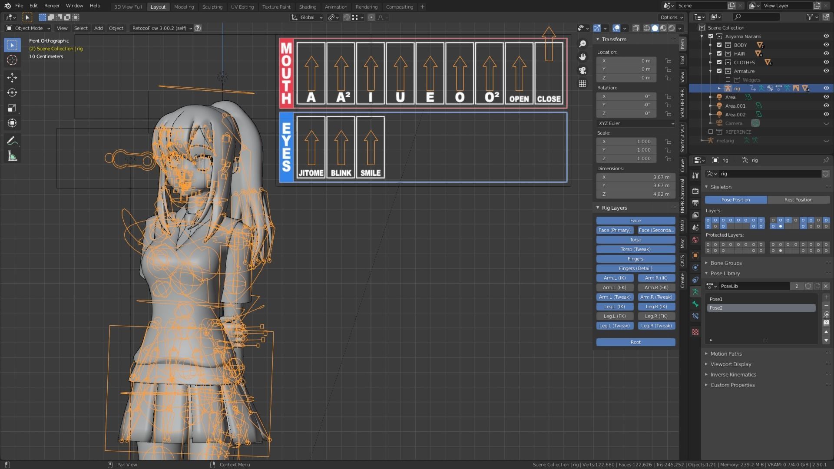Screen dimensions: 834x469
Task: Click the Dimensions Z value field
Action: point(636,194)
